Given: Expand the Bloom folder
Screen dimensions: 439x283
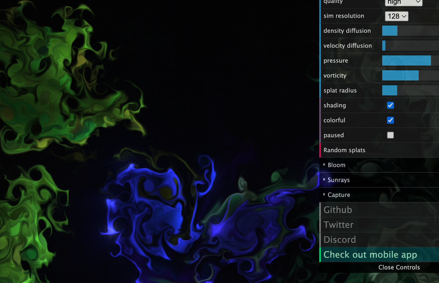Looking at the screenshot, I should tap(379, 165).
